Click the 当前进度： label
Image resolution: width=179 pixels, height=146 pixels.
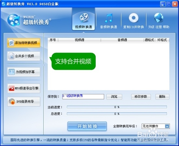[55, 107]
